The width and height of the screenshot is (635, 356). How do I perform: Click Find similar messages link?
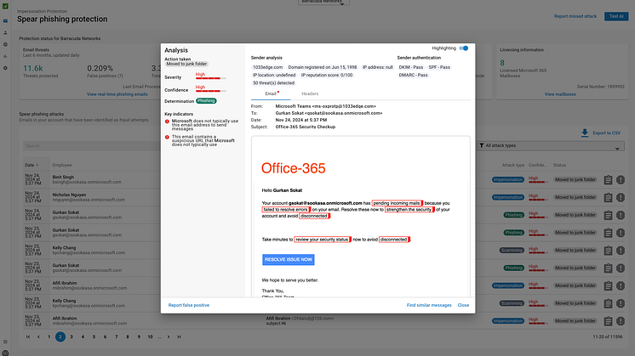[429, 306]
